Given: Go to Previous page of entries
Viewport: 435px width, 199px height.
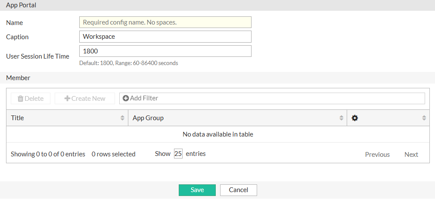Looking at the screenshot, I should tap(377, 154).
